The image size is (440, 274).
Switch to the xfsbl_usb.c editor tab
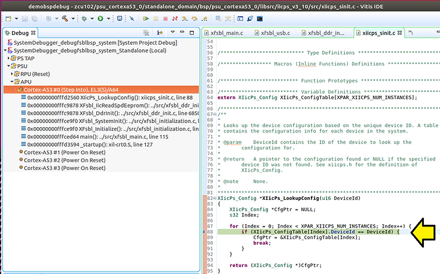pos(272,33)
